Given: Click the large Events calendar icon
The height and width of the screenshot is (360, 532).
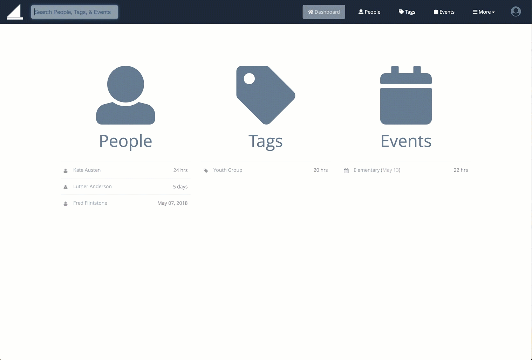Looking at the screenshot, I should coord(406,95).
